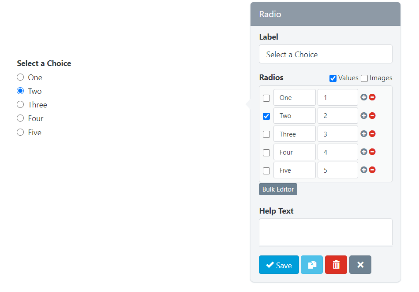419x292 pixels.
Task: Uncheck default selection for Two row
Action: [x=266, y=116]
